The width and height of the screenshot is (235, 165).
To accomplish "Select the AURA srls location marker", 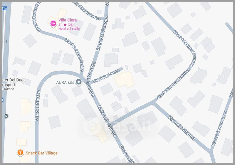I will (78, 82).
